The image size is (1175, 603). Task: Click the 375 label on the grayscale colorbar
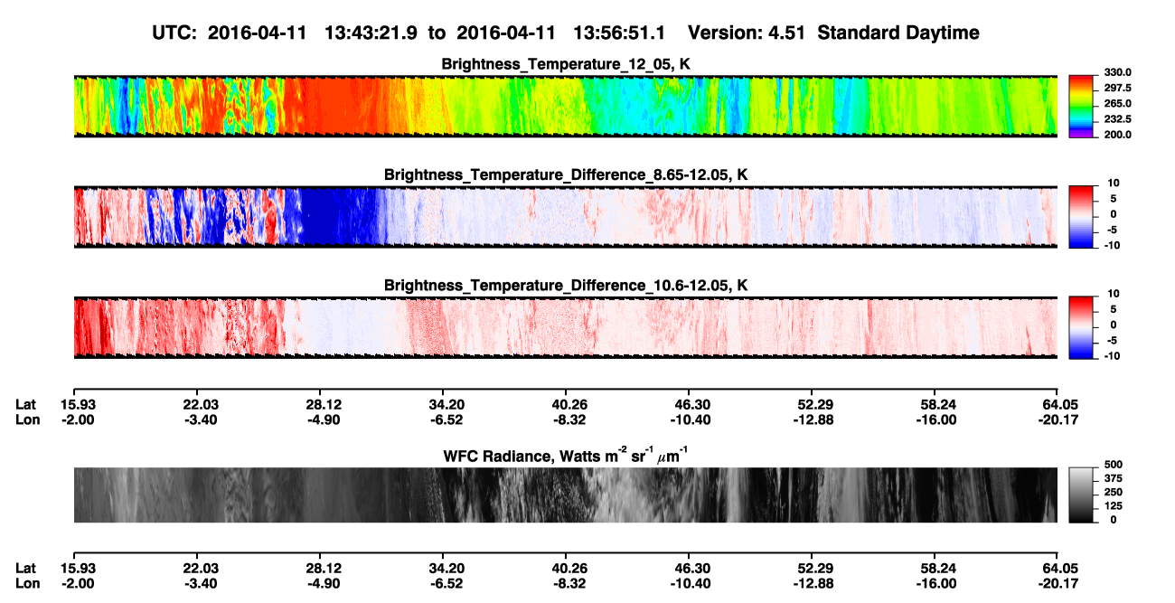click(1113, 477)
